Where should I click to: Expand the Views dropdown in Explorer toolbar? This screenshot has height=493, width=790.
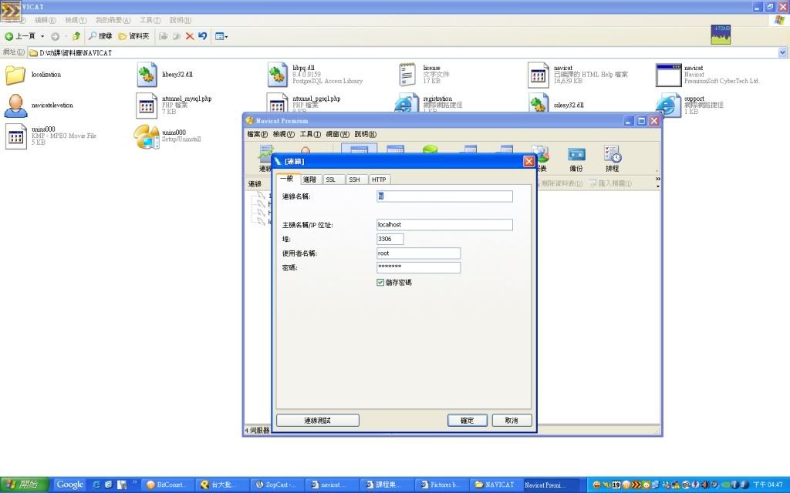click(x=221, y=36)
